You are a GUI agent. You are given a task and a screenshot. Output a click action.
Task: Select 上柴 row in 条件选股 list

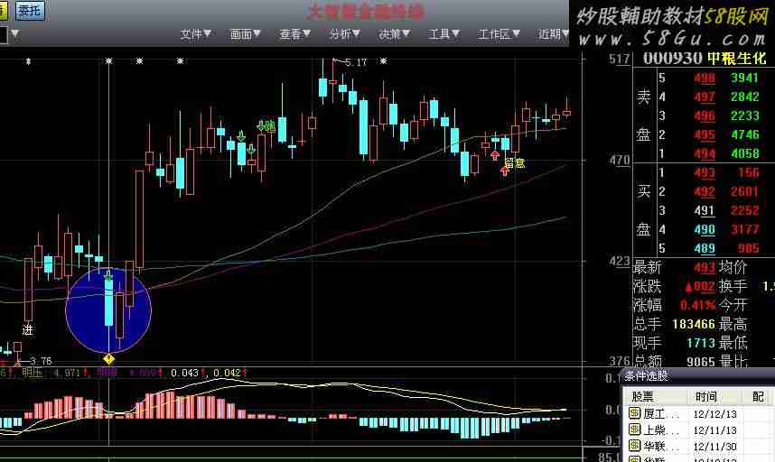coord(699,430)
